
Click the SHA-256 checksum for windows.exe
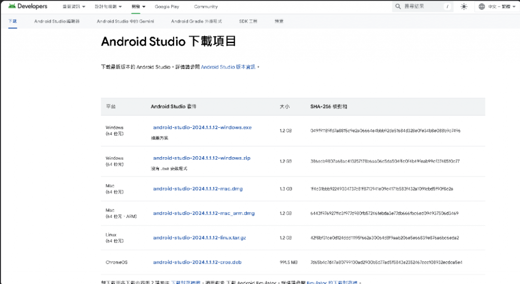click(385, 131)
